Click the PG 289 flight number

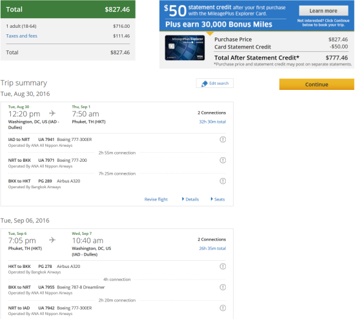(x=45, y=181)
